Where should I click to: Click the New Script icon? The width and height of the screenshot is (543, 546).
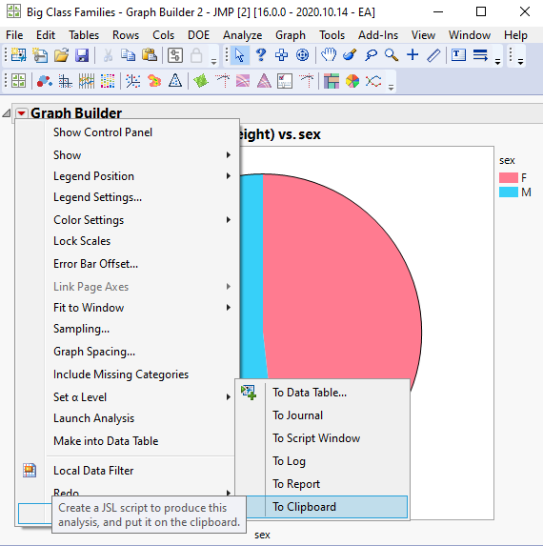tap(40, 55)
